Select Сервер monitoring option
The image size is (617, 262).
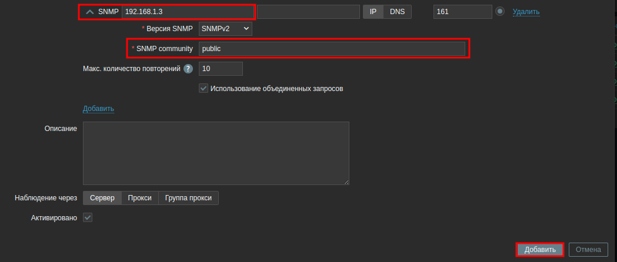[102, 198]
